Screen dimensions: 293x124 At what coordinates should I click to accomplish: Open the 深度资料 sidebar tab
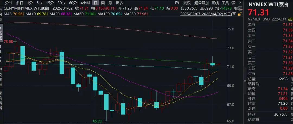pos(1,100)
